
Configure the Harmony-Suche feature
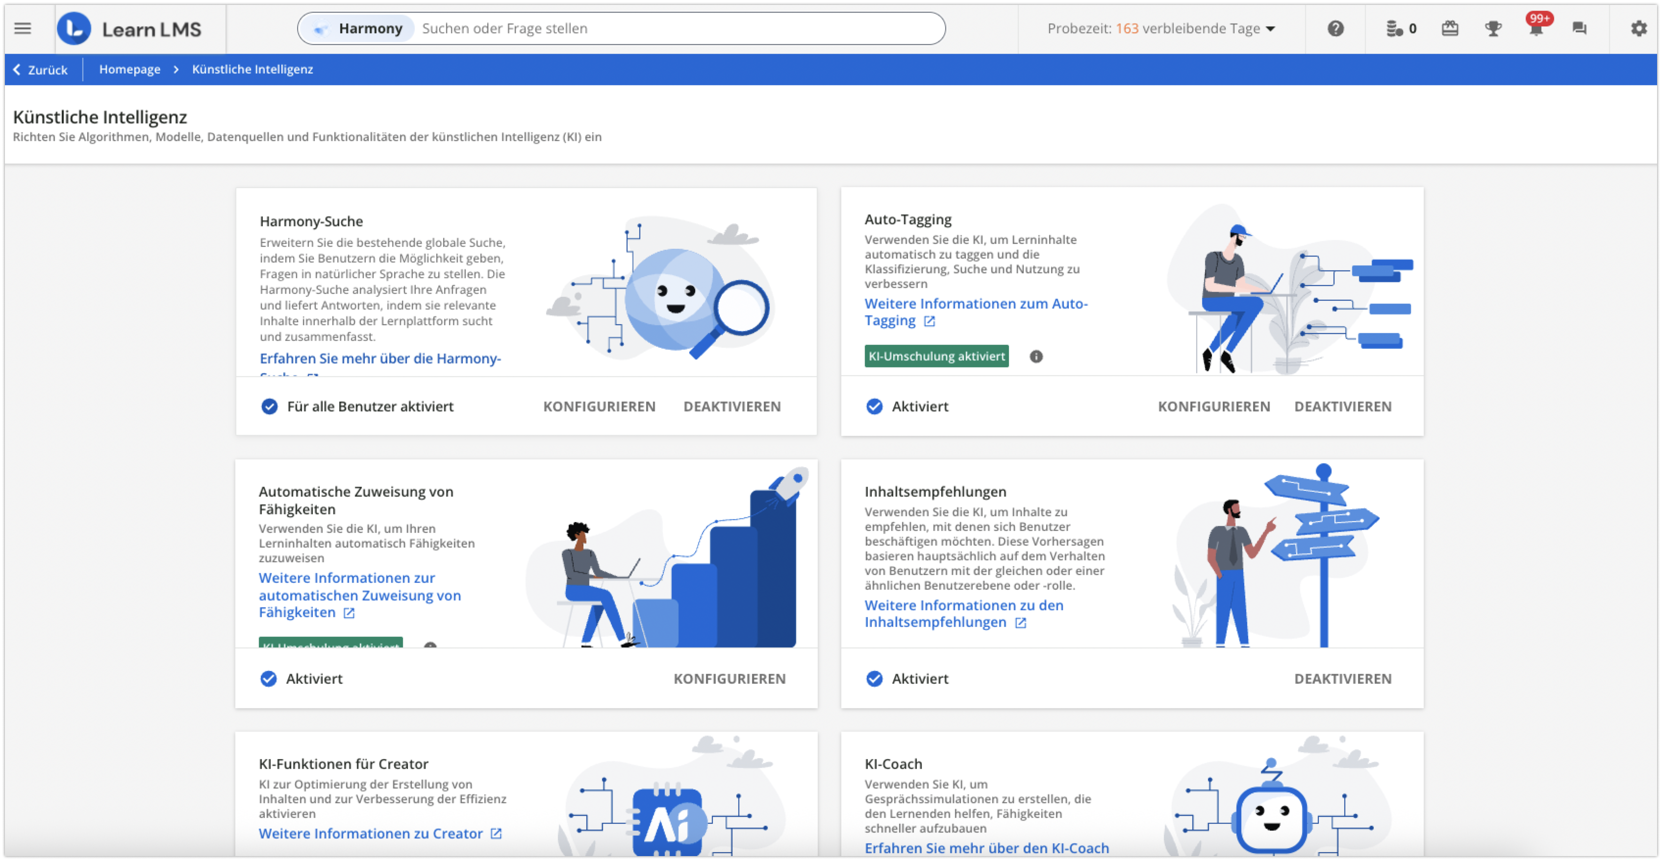click(x=599, y=407)
